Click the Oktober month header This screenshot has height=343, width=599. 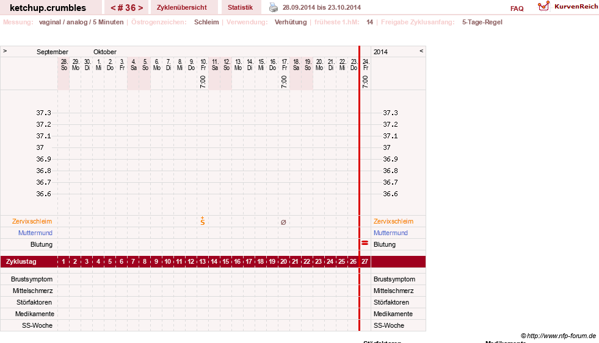point(105,52)
